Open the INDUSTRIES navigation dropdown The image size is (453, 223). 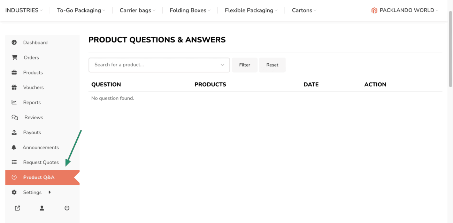[24, 10]
